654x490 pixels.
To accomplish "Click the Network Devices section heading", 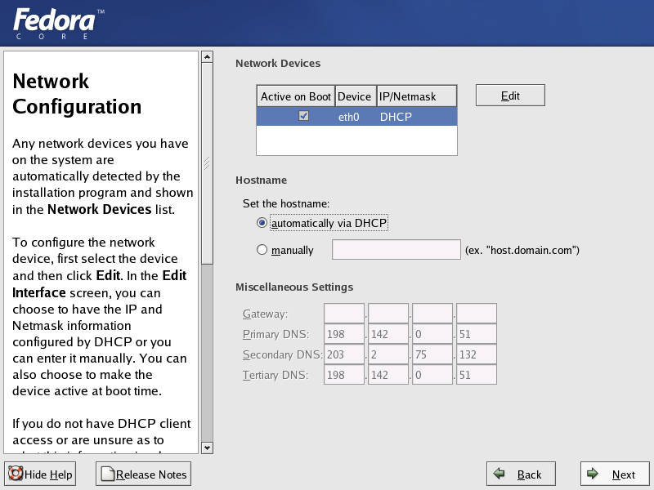I will pyautogui.click(x=278, y=64).
